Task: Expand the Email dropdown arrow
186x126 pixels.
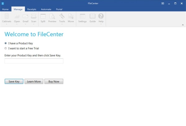Action: tap(25, 24)
